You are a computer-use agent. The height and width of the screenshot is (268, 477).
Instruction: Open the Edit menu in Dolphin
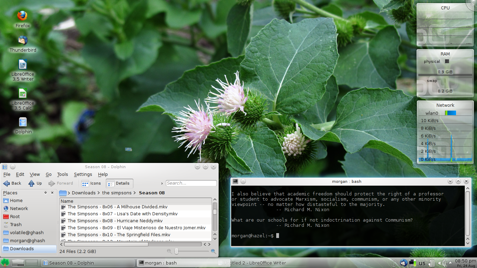point(20,174)
